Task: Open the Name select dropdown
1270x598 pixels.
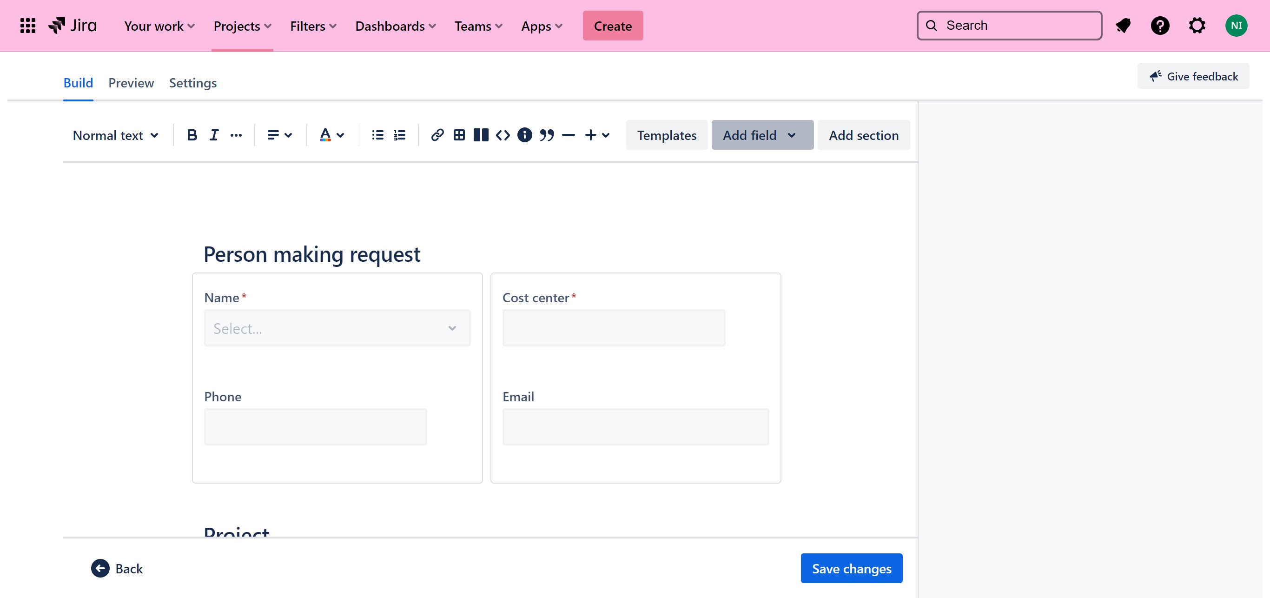Action: [x=337, y=328]
